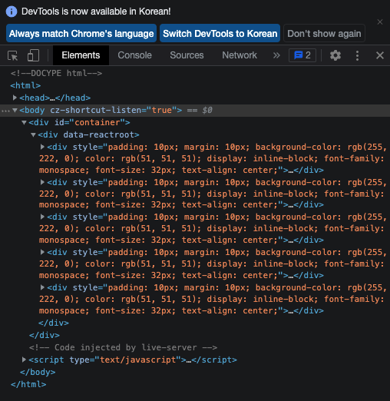Click the "true" attribute value on body
The height and width of the screenshot is (401, 390).
click(162, 110)
